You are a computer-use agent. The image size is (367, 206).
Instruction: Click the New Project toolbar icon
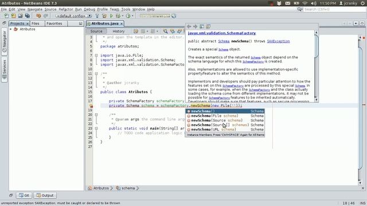coord(13,16)
